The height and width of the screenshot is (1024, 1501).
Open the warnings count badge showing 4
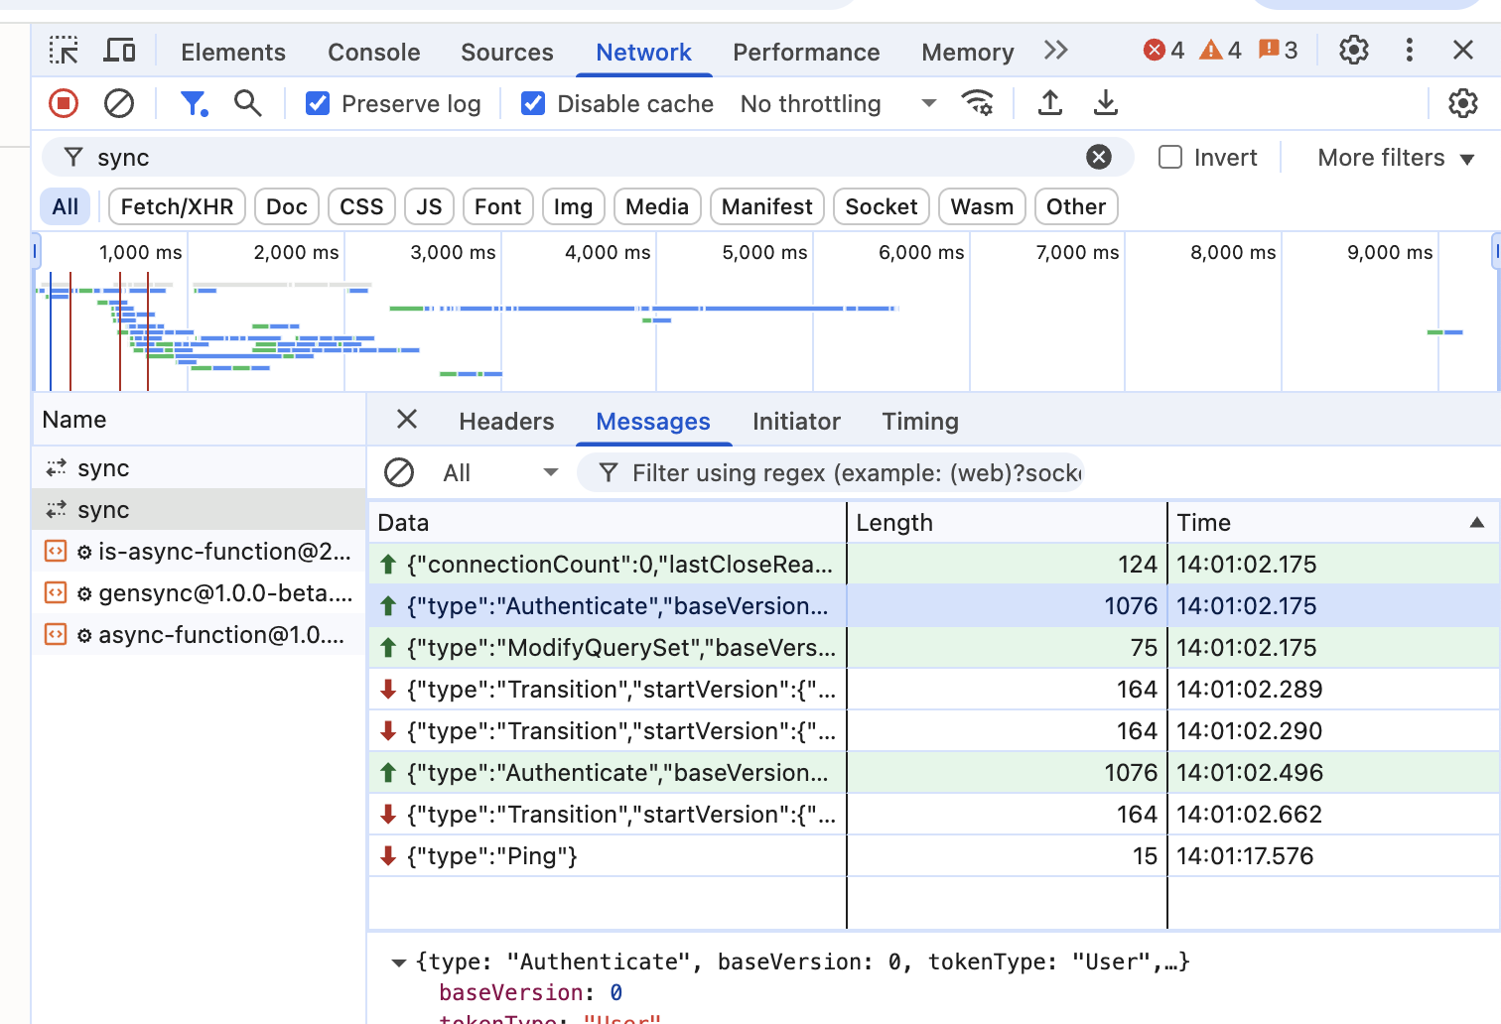coord(1220,51)
